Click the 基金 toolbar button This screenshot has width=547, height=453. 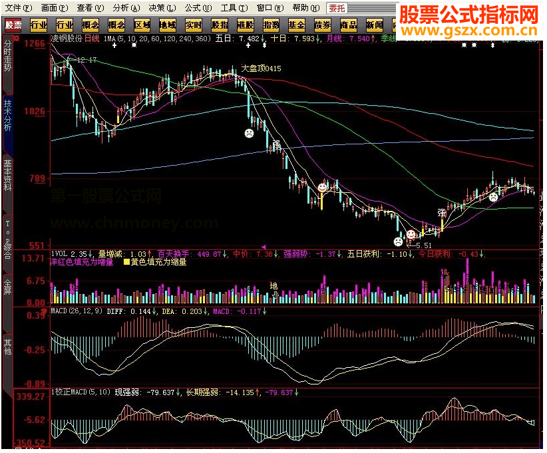297,25
